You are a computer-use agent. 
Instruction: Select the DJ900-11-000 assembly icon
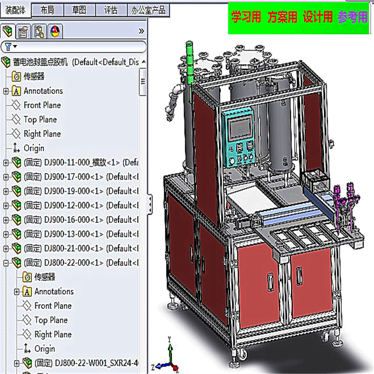click(16, 163)
